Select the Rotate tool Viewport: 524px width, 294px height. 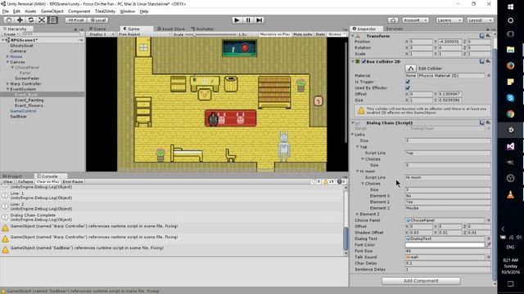31,20
